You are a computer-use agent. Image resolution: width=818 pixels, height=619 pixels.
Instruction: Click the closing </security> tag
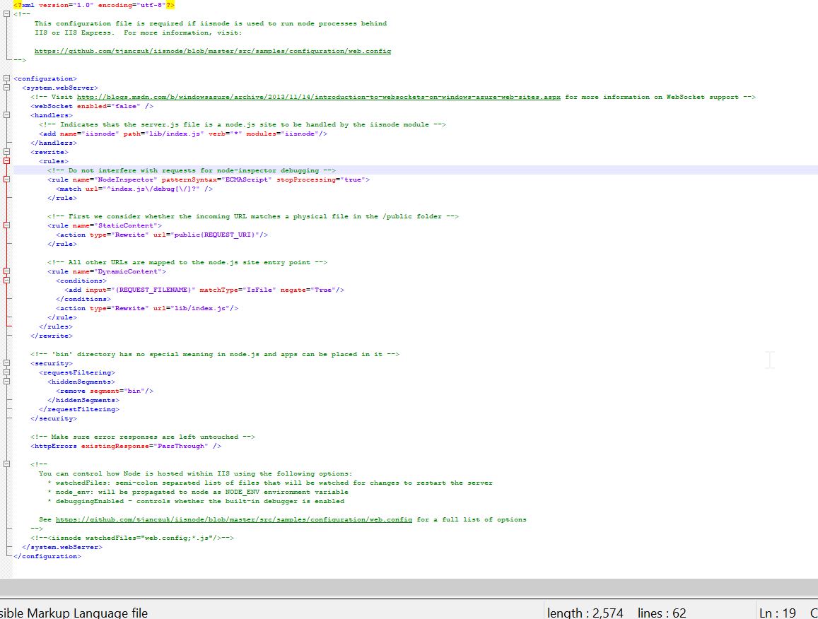tap(54, 418)
